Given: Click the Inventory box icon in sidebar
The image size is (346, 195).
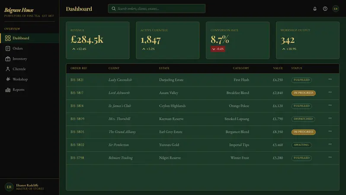Looking at the screenshot, I should [x=8, y=58].
